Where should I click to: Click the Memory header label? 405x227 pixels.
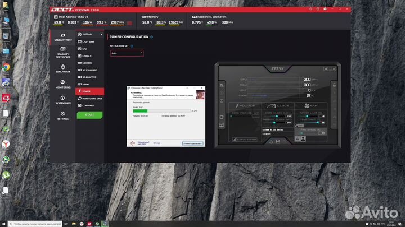pyautogui.click(x=152, y=17)
